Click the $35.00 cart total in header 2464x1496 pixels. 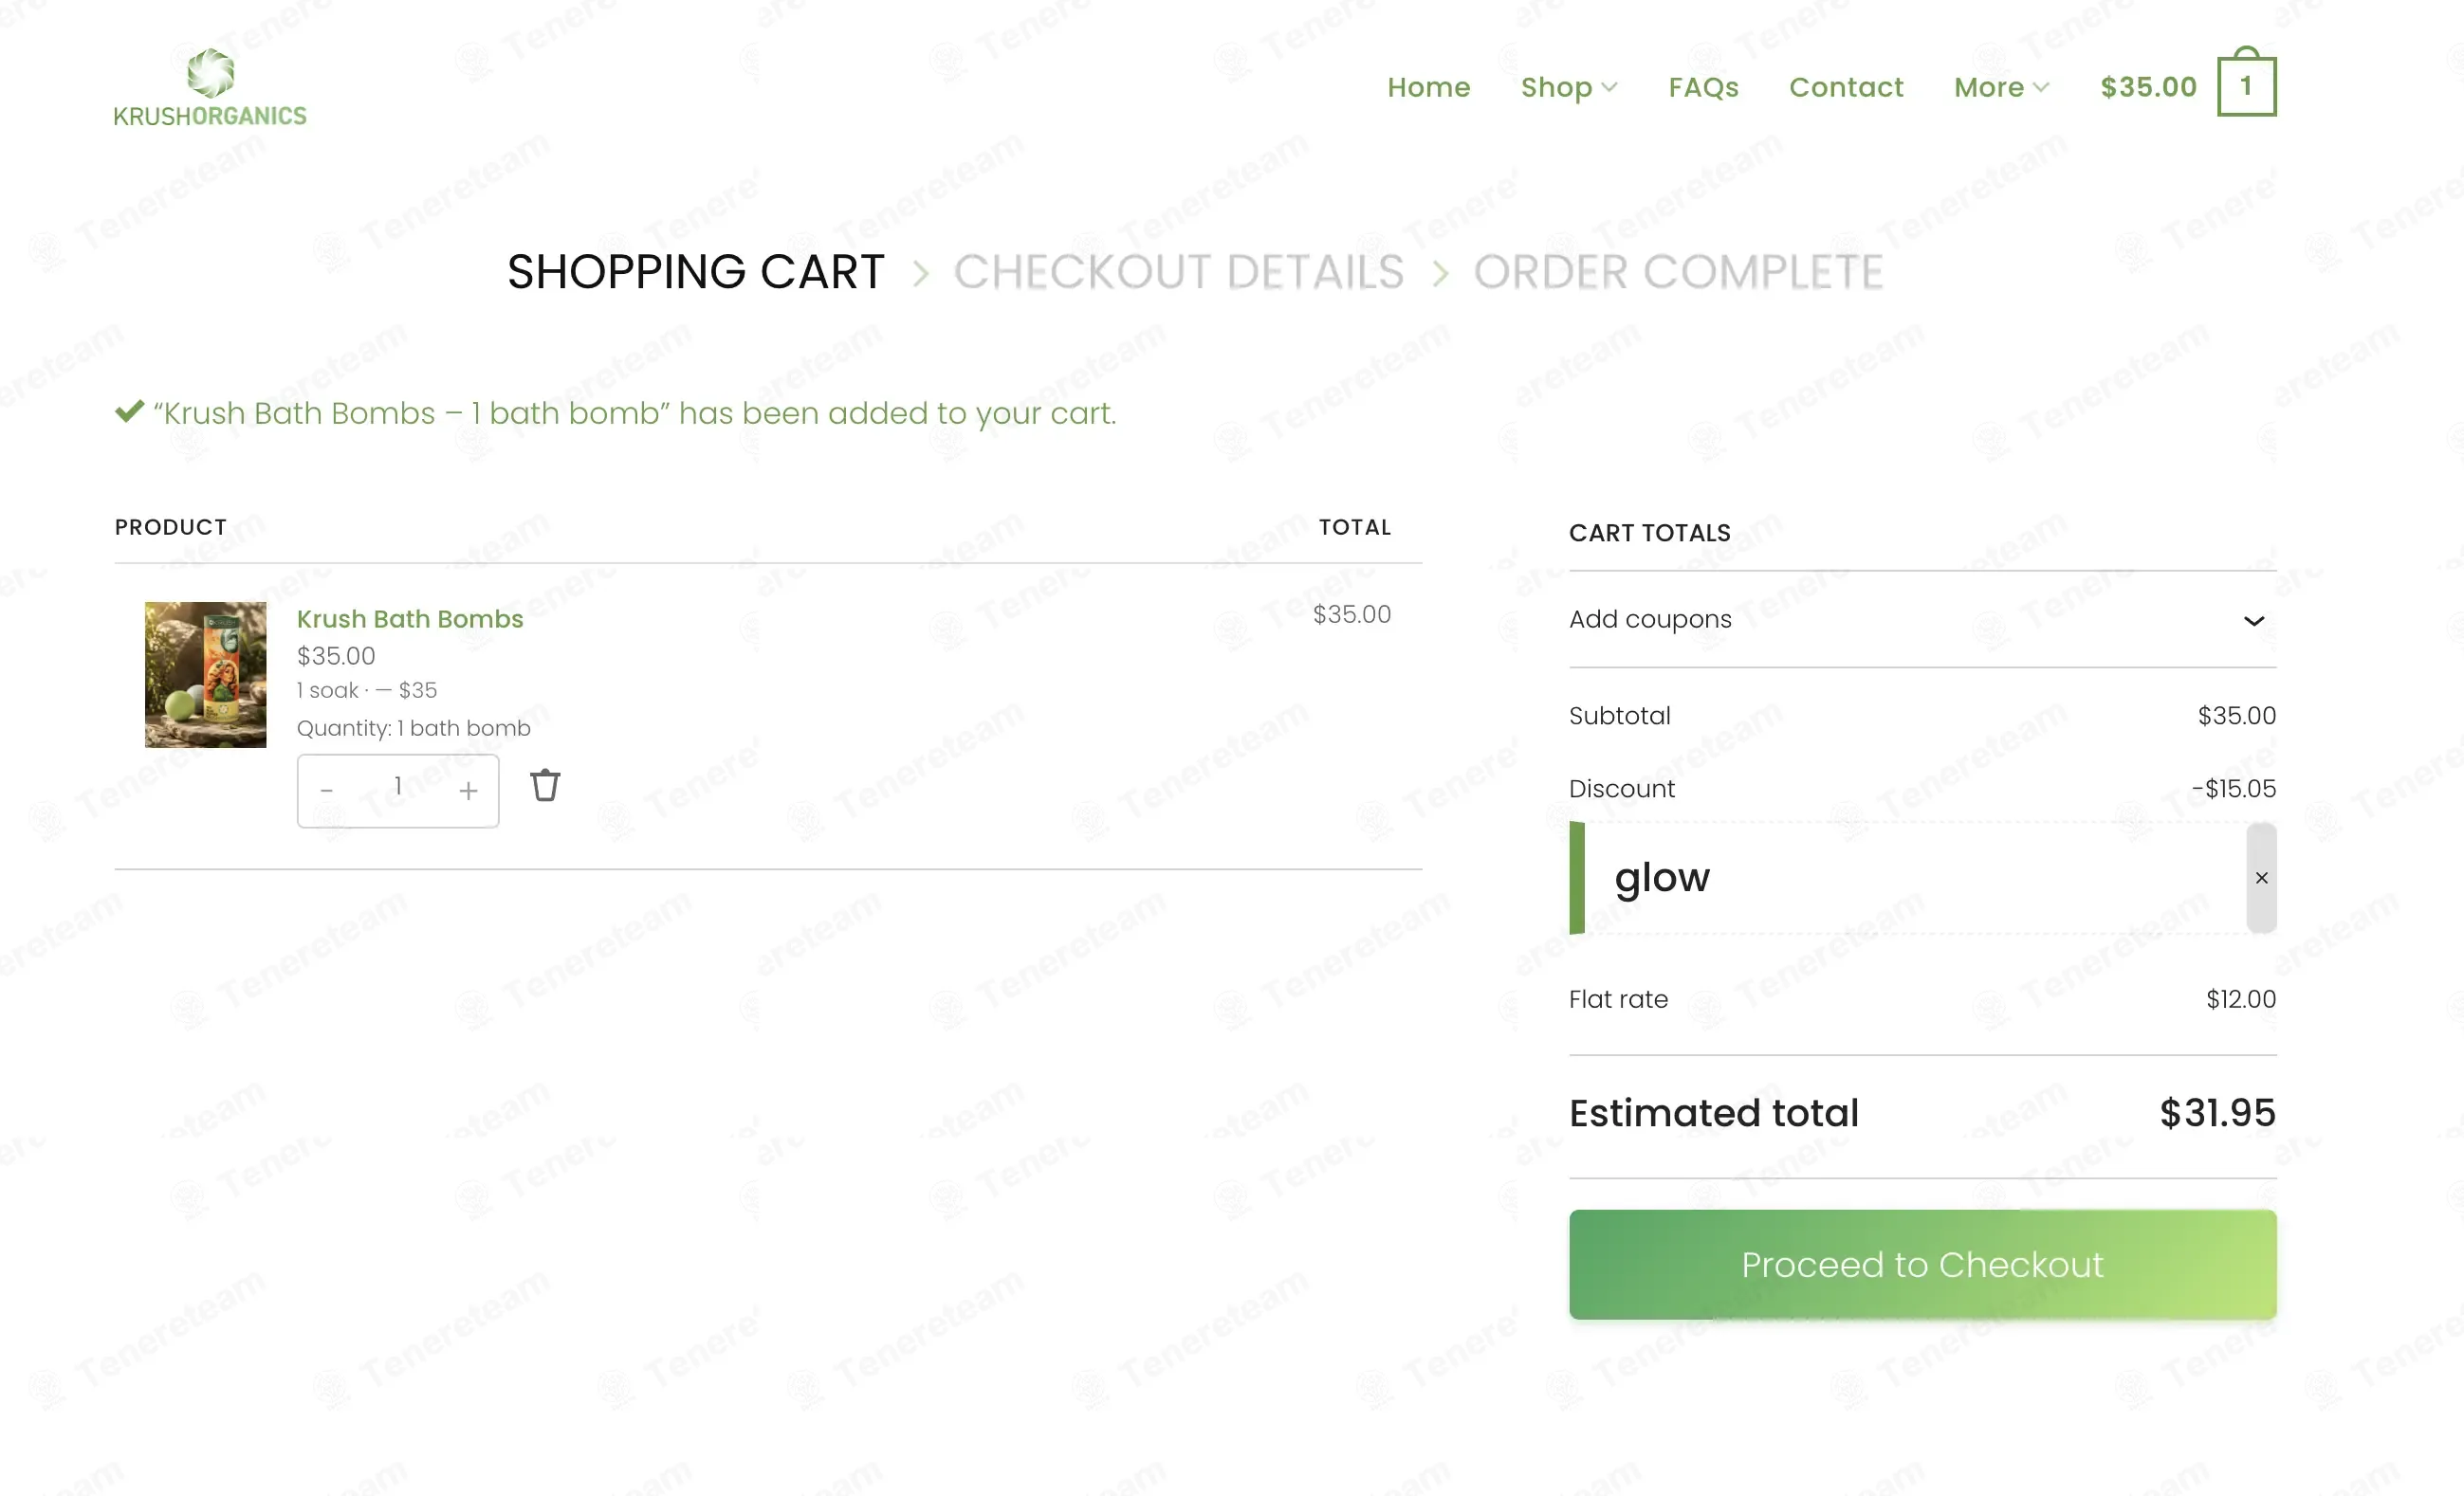(x=2148, y=87)
